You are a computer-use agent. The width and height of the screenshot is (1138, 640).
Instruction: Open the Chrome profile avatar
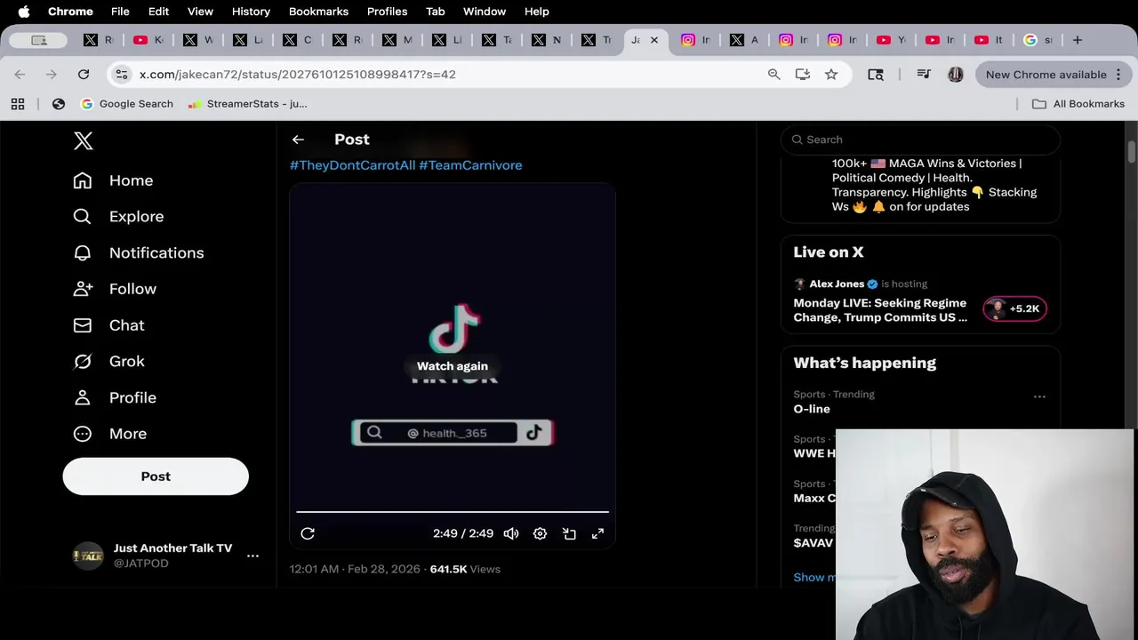coord(956,75)
